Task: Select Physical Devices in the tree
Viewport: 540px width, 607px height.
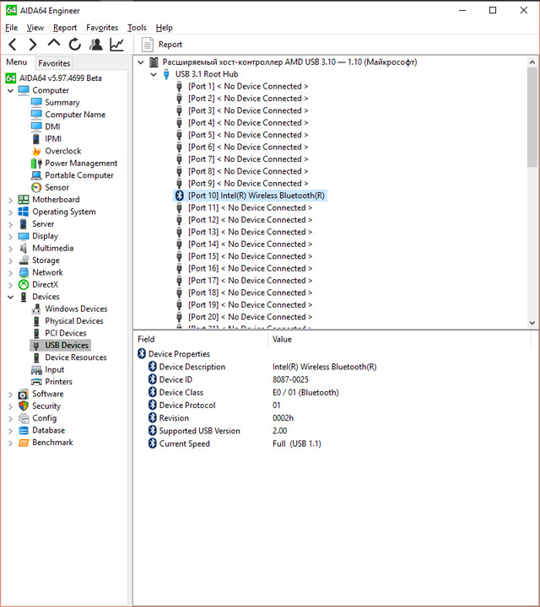Action: pos(74,321)
